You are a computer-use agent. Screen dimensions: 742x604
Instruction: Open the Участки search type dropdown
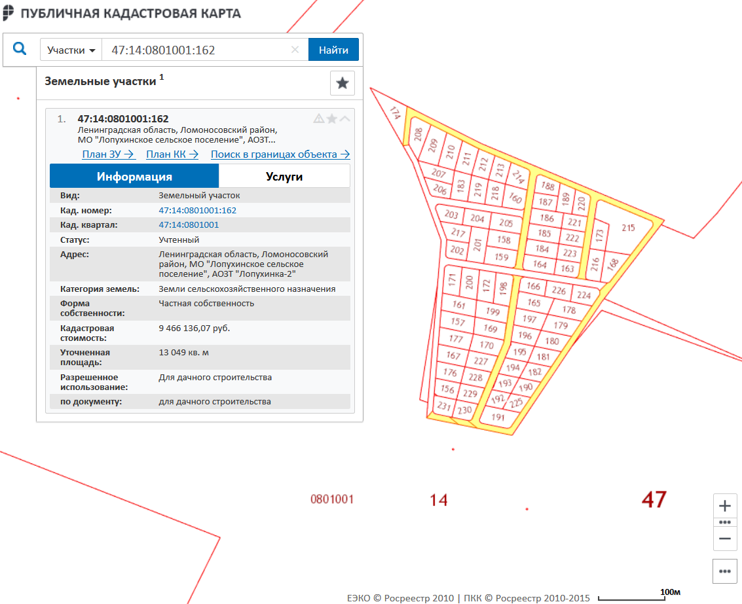[71, 50]
